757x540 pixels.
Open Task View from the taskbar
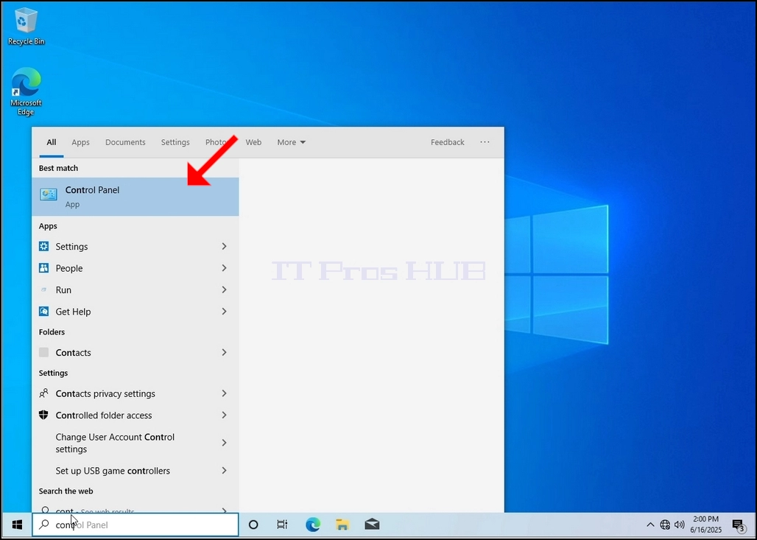pyautogui.click(x=282, y=525)
